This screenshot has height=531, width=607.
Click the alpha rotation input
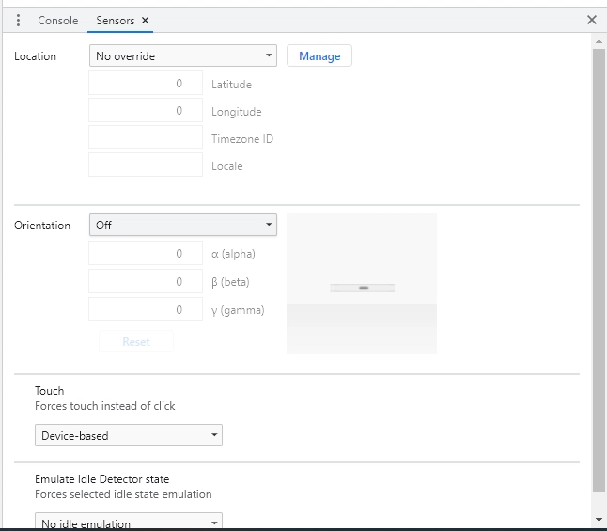click(x=146, y=254)
